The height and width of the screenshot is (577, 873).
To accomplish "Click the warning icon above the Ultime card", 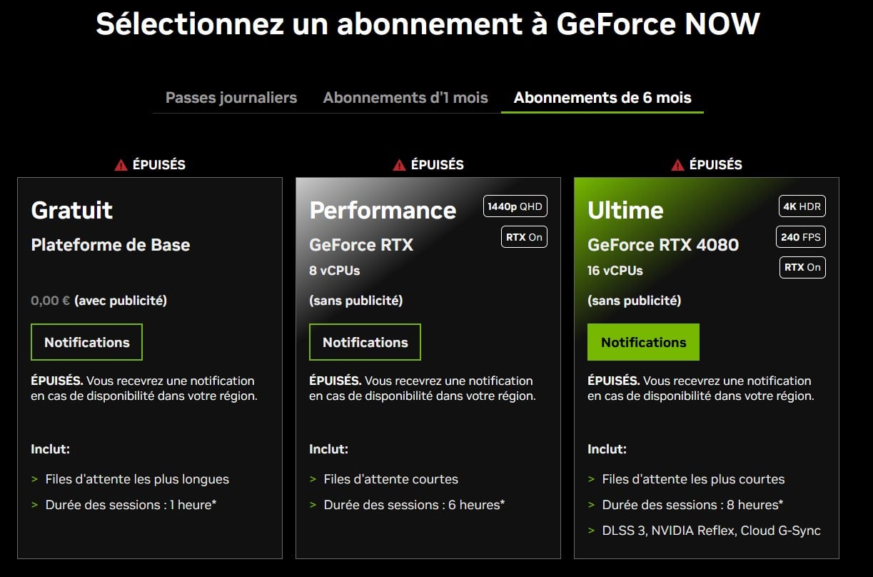I will pyautogui.click(x=678, y=165).
